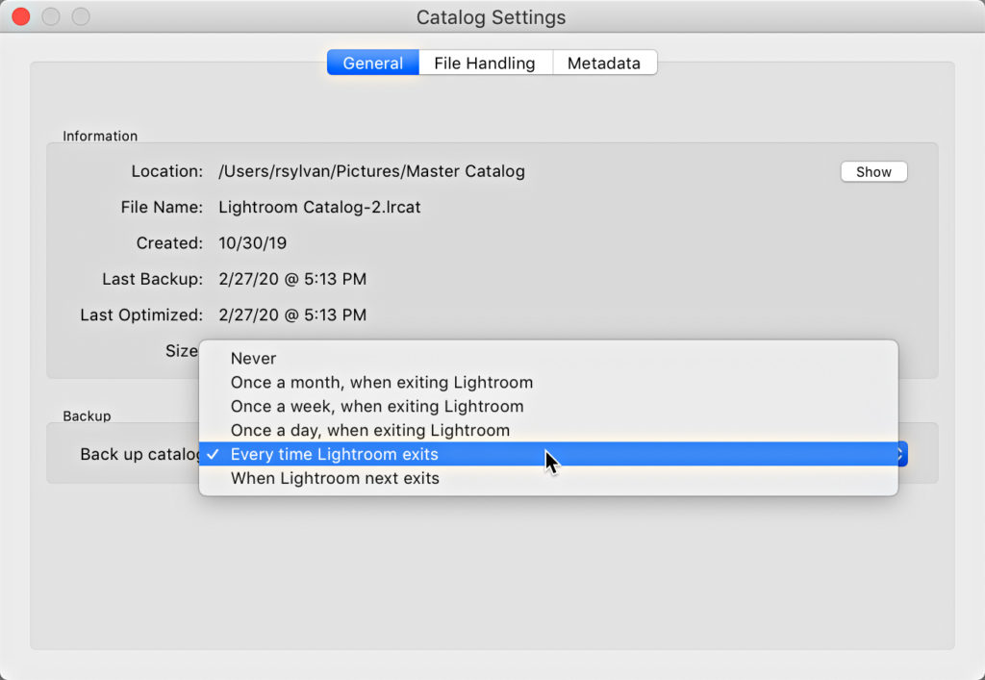985x680 pixels.
Task: Close the Catalog Settings window
Action: (21, 16)
